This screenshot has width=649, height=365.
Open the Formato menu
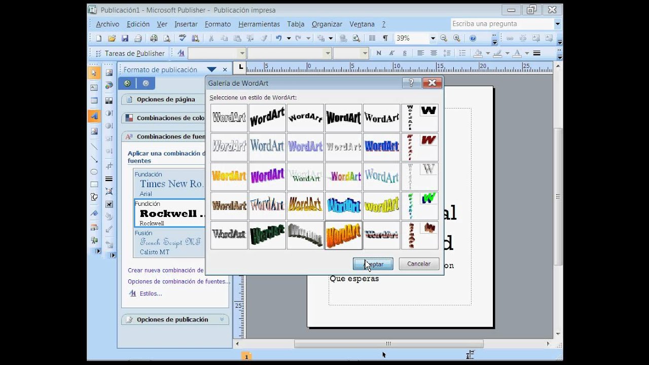218,24
